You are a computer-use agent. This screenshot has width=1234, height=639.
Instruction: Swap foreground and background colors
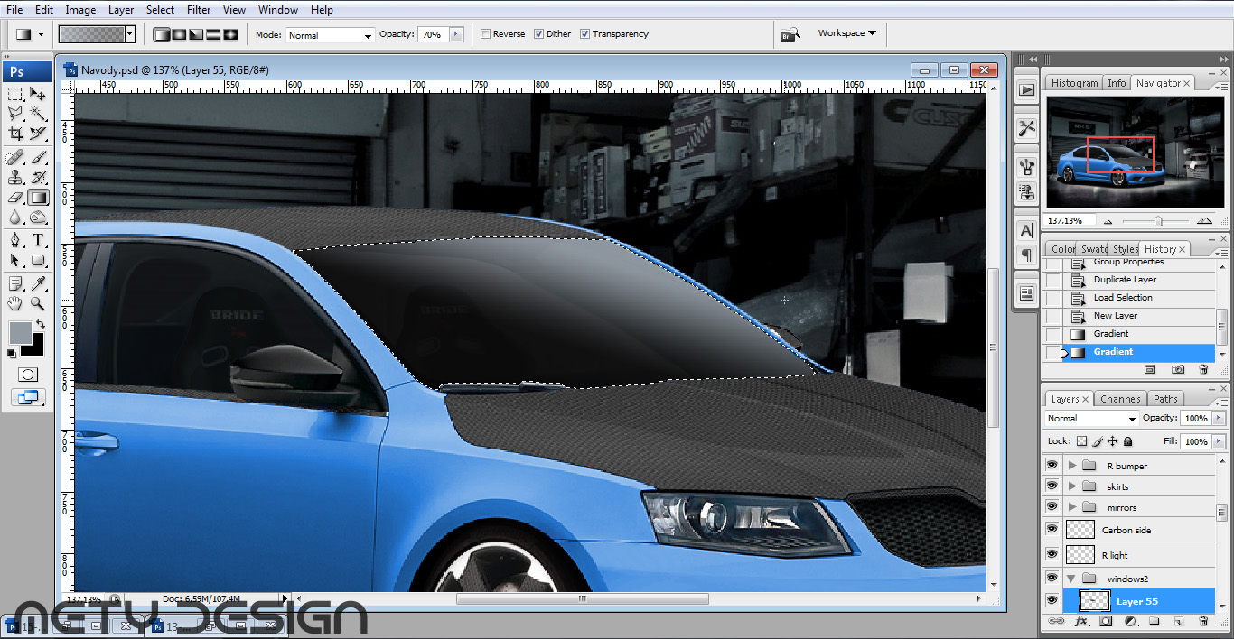(x=39, y=326)
